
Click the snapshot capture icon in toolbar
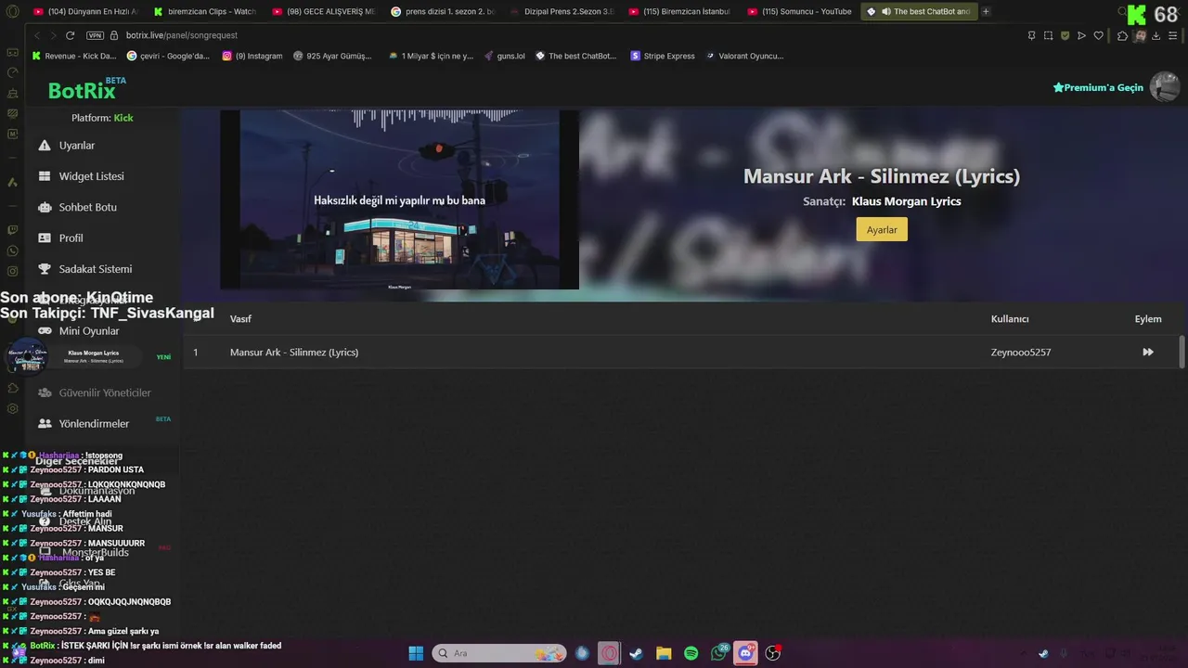pos(1048,35)
